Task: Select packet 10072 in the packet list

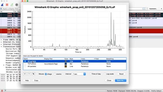Action: [x=10, y=30]
